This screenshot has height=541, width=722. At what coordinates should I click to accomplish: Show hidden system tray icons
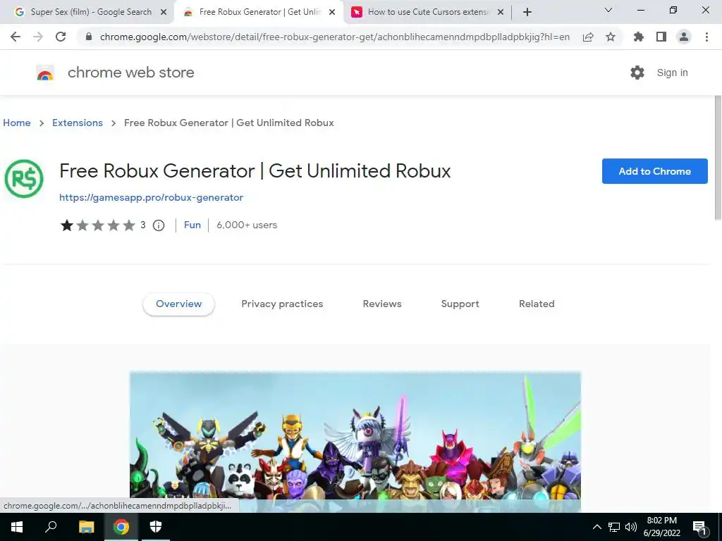596,527
